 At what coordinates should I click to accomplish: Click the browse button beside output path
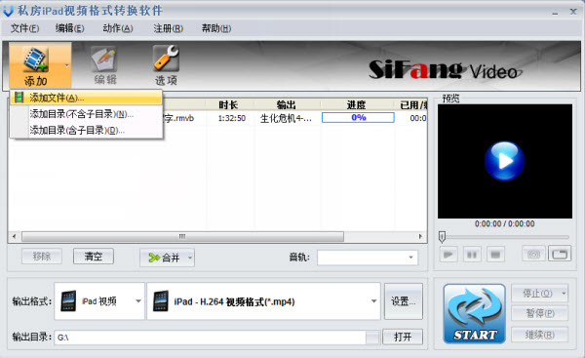tap(372, 338)
